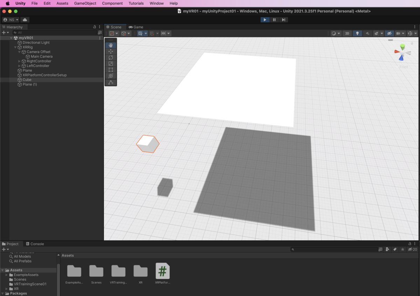Select Directional Light in Hierarchy
The height and width of the screenshot is (296, 420).
click(x=36, y=43)
